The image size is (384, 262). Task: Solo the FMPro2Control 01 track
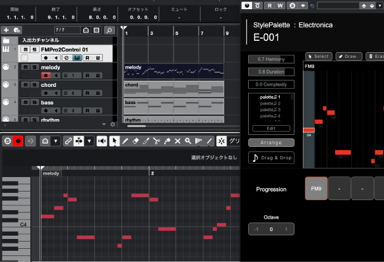pyautogui.click(x=34, y=49)
